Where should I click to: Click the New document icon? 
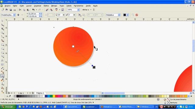pyautogui.click(x=3, y=10)
